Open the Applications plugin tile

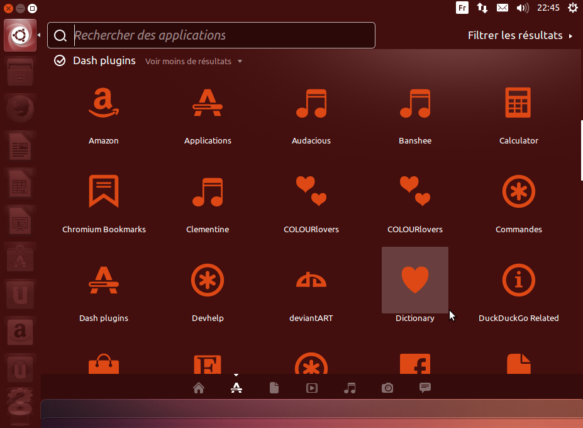(x=208, y=115)
